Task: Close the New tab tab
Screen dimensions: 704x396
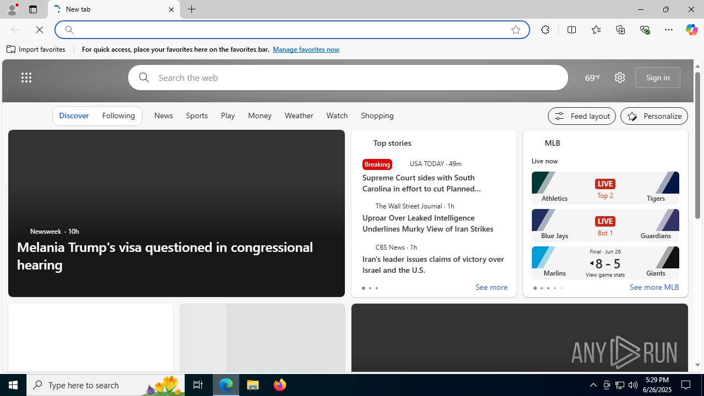Action: [x=171, y=9]
